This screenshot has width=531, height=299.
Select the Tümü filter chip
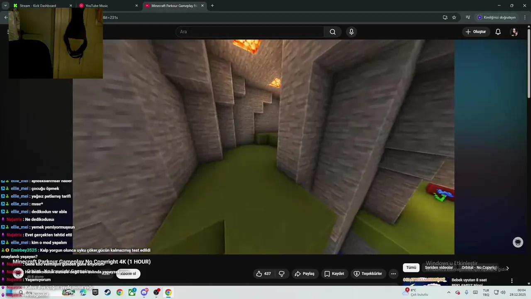[411, 267]
